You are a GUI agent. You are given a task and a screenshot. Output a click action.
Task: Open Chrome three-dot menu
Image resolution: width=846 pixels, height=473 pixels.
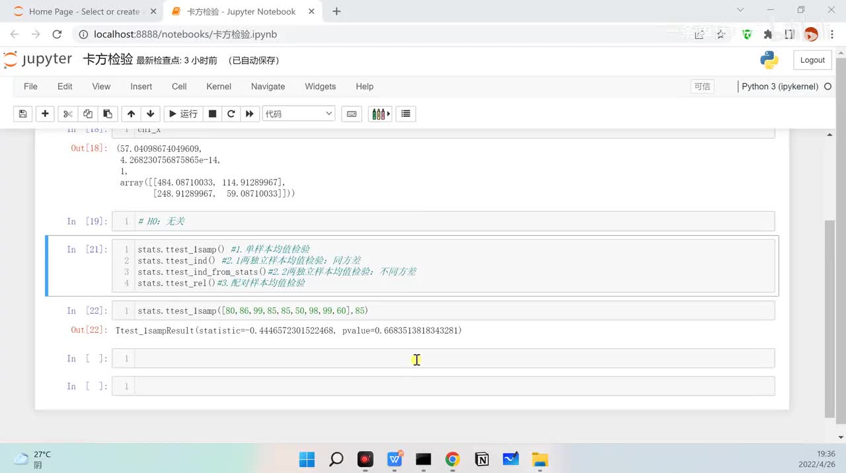click(831, 34)
